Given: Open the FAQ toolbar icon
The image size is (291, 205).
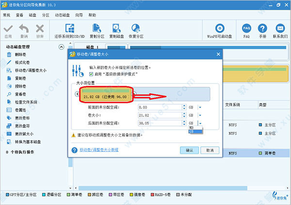Looking at the screenshot, I should [246, 29].
